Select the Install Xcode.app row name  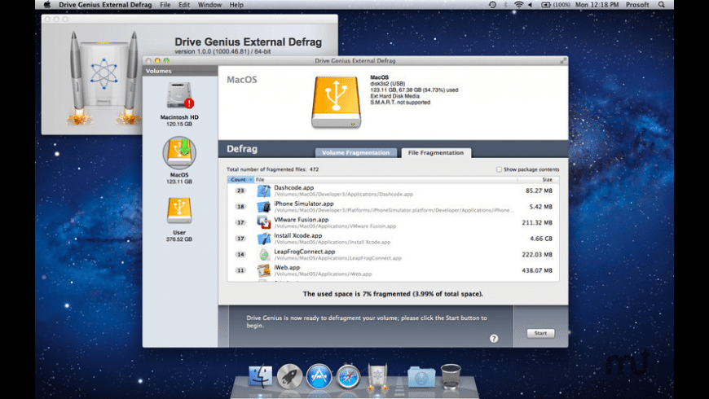(298, 235)
